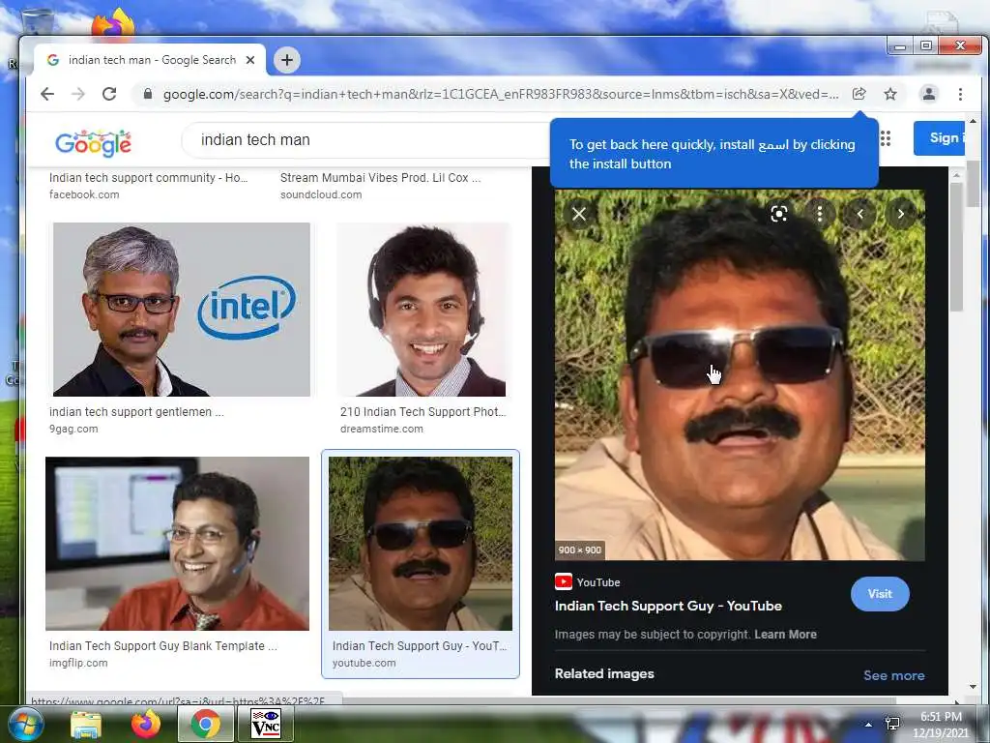Screen dimensions: 990x743
Task: Close the image preview panel with X
Action: pyautogui.click(x=579, y=214)
